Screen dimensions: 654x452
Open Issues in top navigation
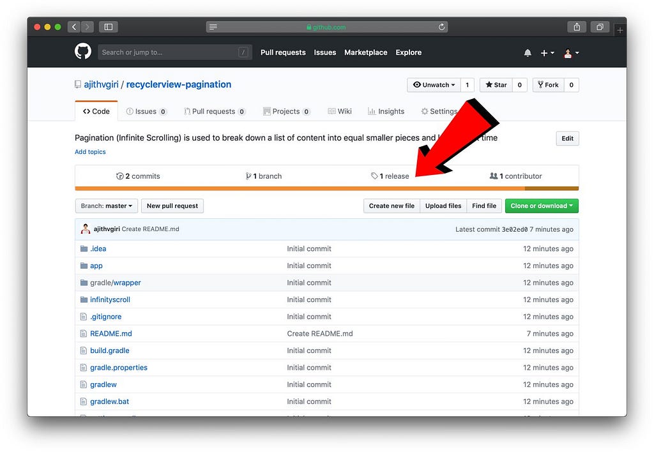(325, 52)
